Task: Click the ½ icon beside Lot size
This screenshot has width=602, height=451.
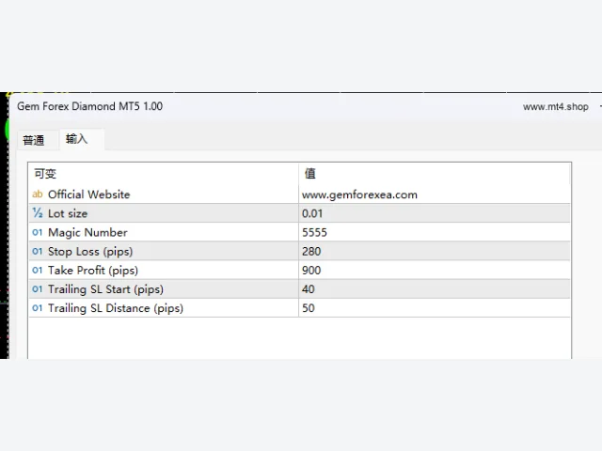Action: click(x=38, y=213)
